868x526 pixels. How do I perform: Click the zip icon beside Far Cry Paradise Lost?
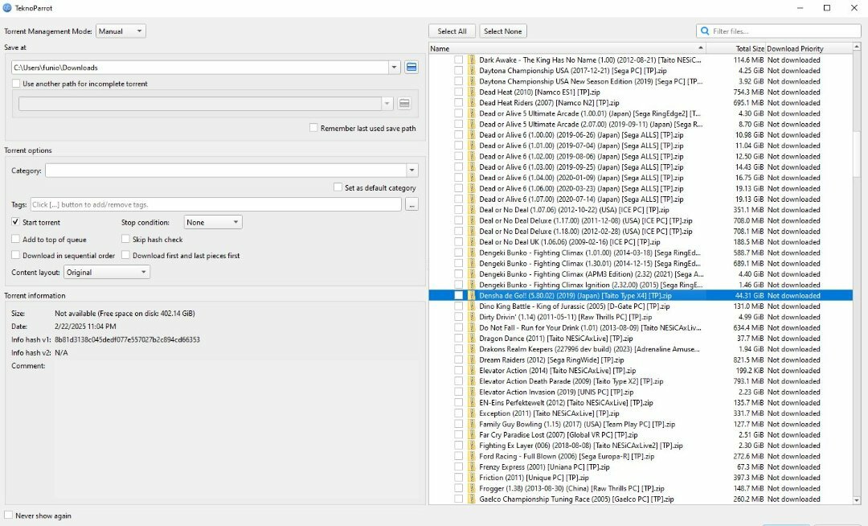point(472,434)
